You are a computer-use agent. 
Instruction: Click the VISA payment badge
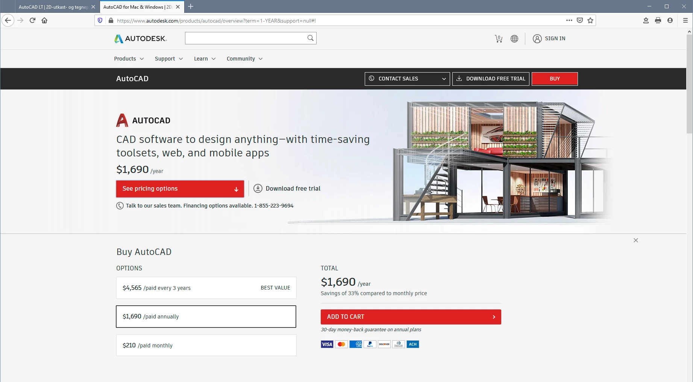coord(327,344)
